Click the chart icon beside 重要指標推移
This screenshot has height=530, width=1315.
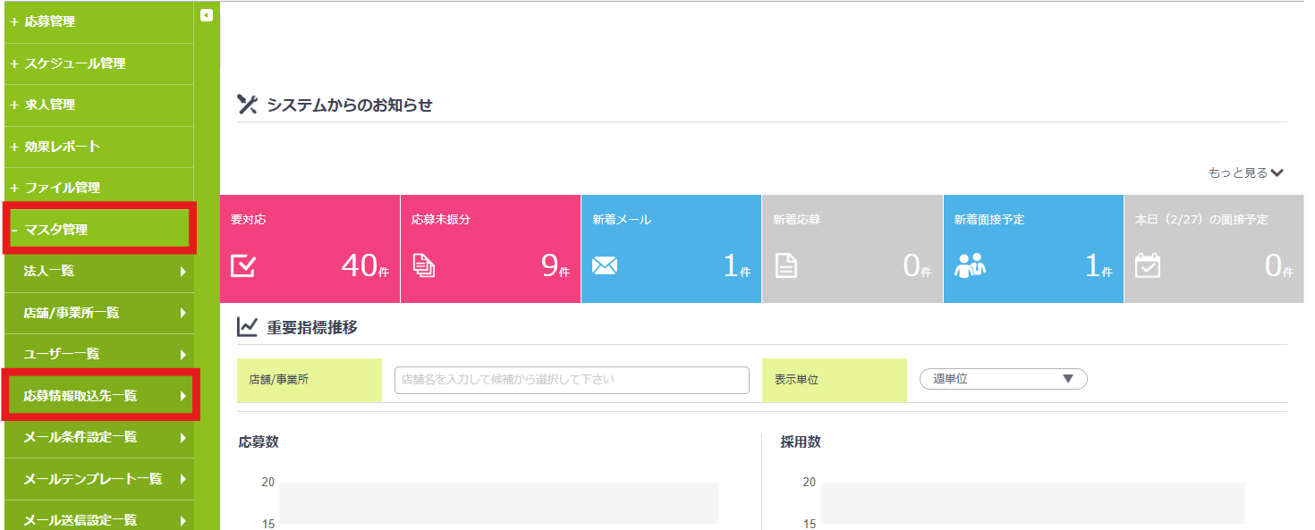click(247, 327)
